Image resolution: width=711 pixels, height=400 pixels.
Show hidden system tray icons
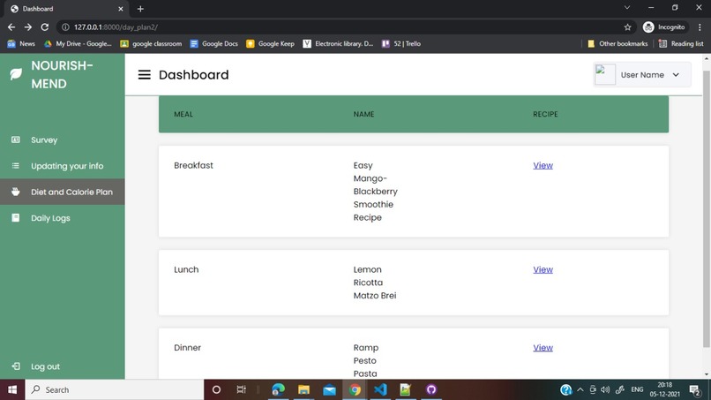point(580,389)
